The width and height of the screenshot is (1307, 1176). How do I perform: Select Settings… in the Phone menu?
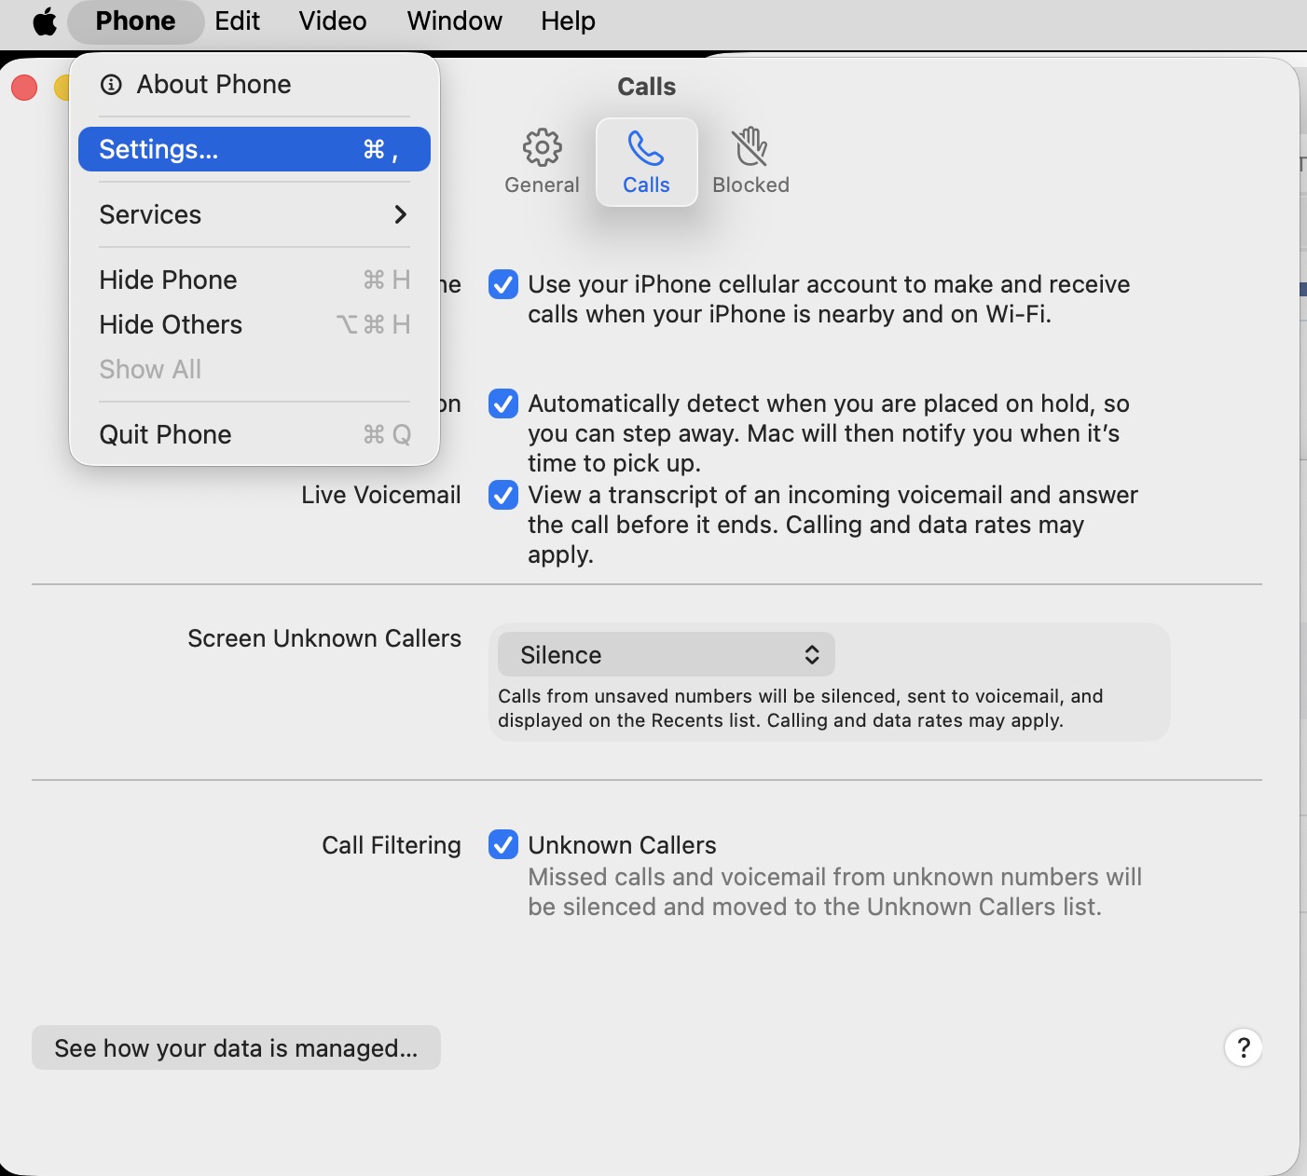[254, 149]
